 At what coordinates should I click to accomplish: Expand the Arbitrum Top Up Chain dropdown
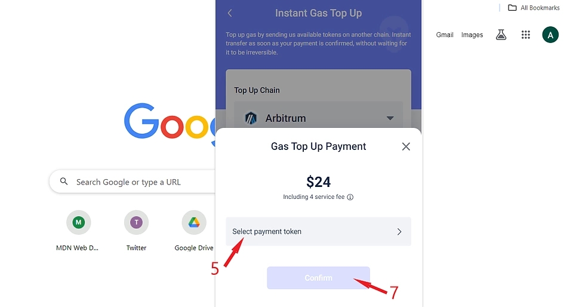pos(318,118)
